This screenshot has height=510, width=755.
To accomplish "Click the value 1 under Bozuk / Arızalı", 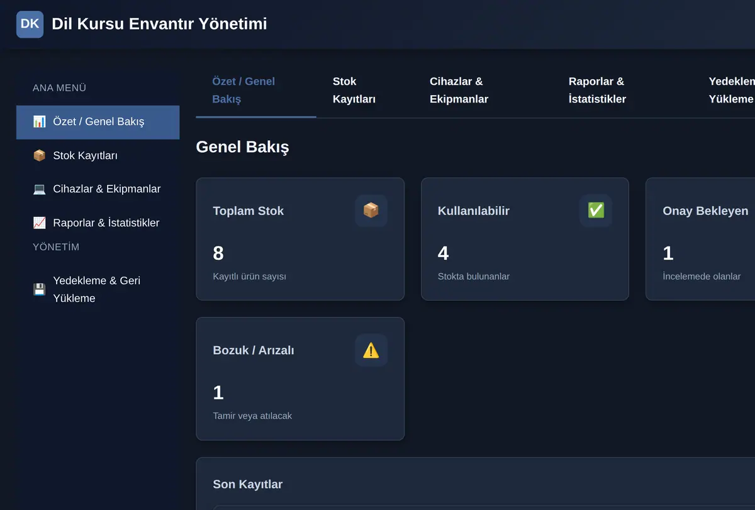I will [218, 393].
